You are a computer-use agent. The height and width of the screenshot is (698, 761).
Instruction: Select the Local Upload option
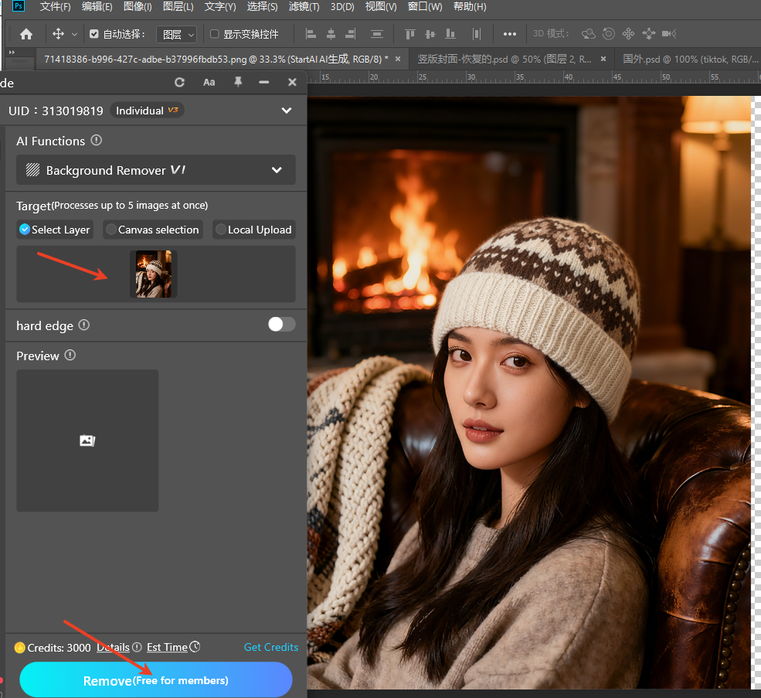pos(253,230)
